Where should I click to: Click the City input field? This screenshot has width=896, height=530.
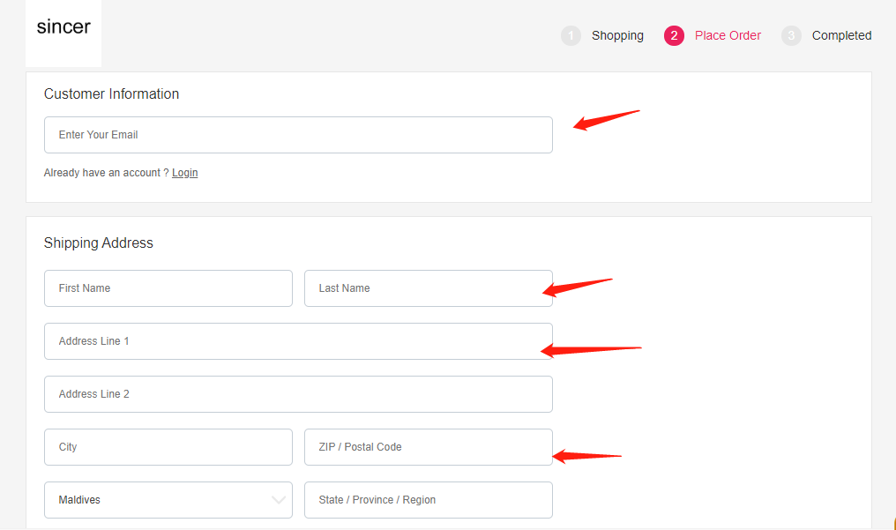pyautogui.click(x=168, y=447)
